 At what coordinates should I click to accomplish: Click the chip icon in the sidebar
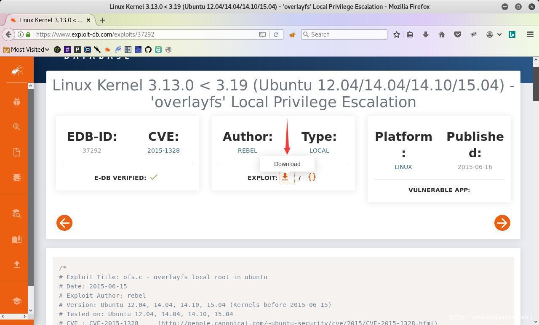coord(17,177)
